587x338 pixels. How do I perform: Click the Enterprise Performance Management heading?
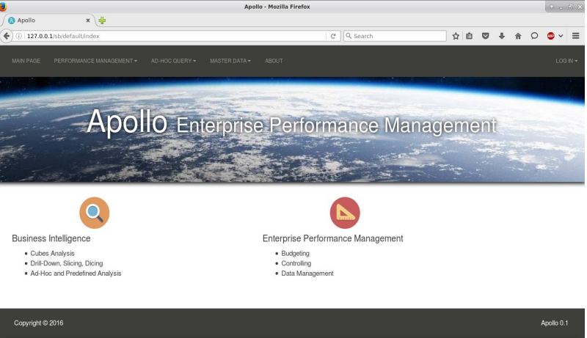pyautogui.click(x=333, y=238)
